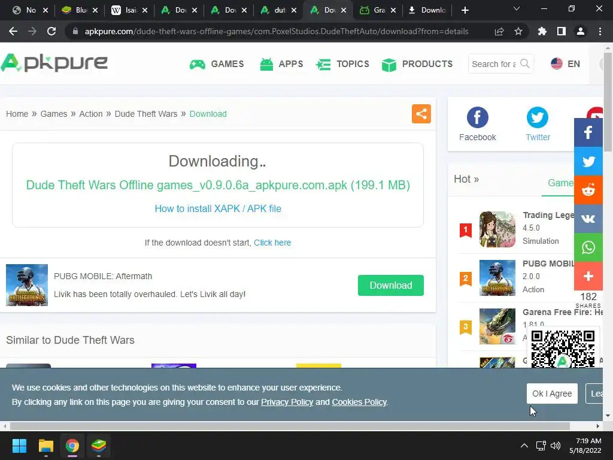This screenshot has height=460, width=613.
Task: Bookmark this page with star icon
Action: 518,31
